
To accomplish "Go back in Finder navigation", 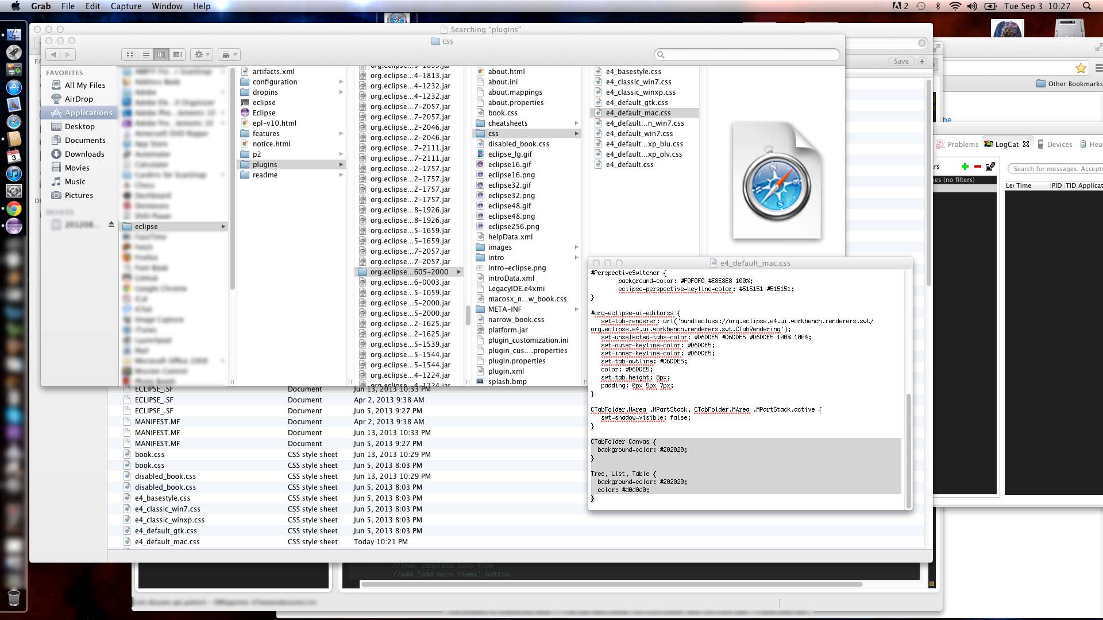I will (53, 55).
